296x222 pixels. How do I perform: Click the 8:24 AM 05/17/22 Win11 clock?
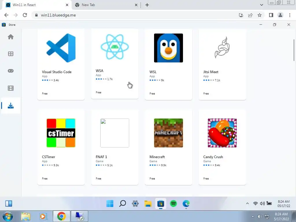pyautogui.click(x=284, y=203)
